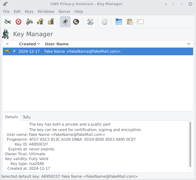Switch to the Details tab
Image resolution: width=196 pixels, height=180 pixels.
coord(12,117)
